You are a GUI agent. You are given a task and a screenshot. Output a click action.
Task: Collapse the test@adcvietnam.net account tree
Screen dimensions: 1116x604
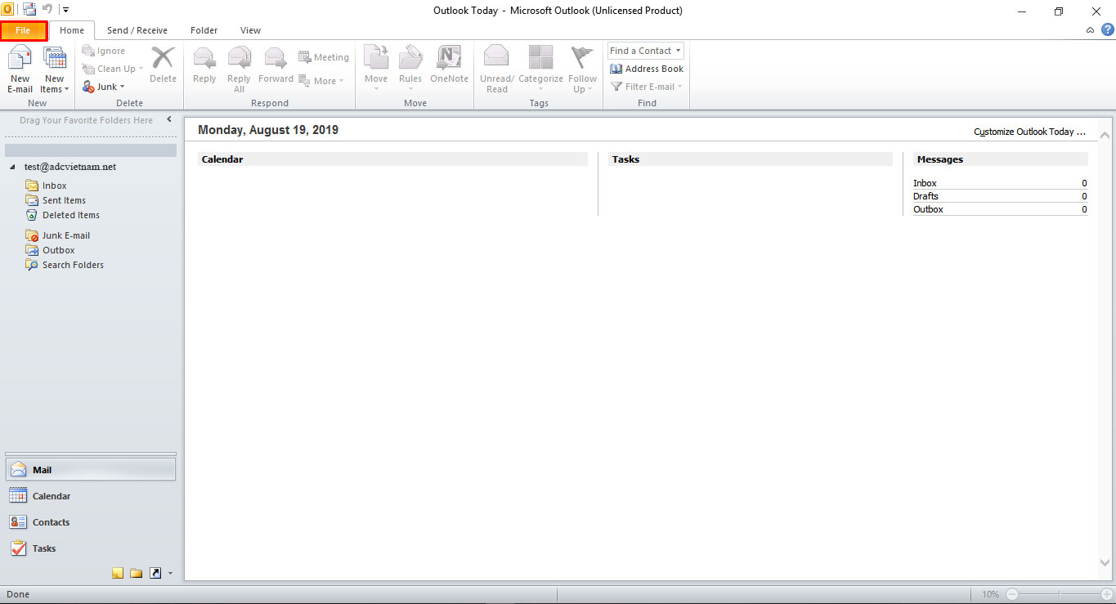(12, 167)
